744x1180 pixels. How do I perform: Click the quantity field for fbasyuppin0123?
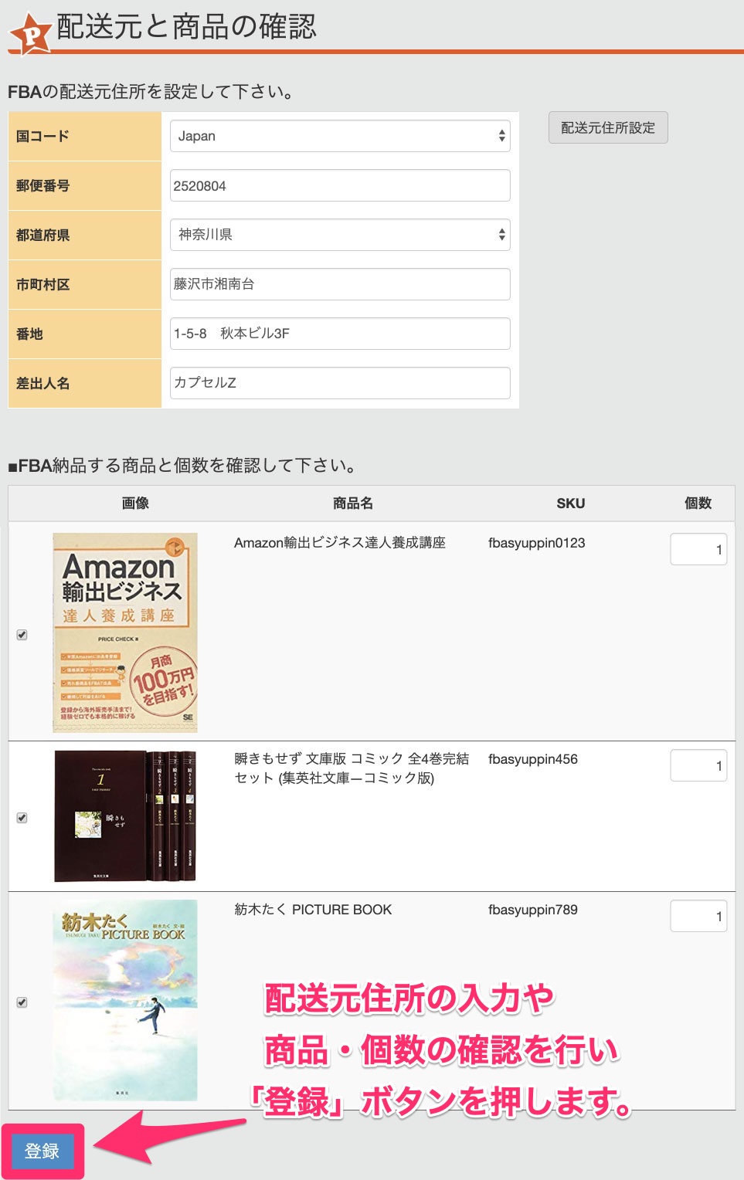pyautogui.click(x=698, y=550)
